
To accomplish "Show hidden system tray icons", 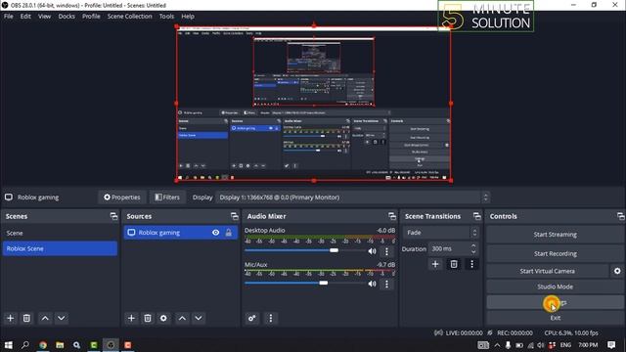I will tap(497, 345).
